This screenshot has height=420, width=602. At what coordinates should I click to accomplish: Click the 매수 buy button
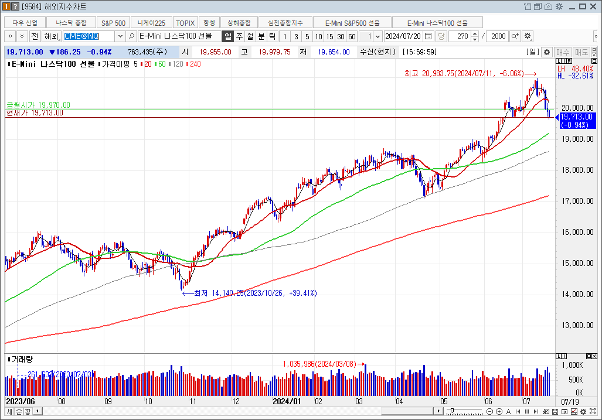click(x=563, y=52)
